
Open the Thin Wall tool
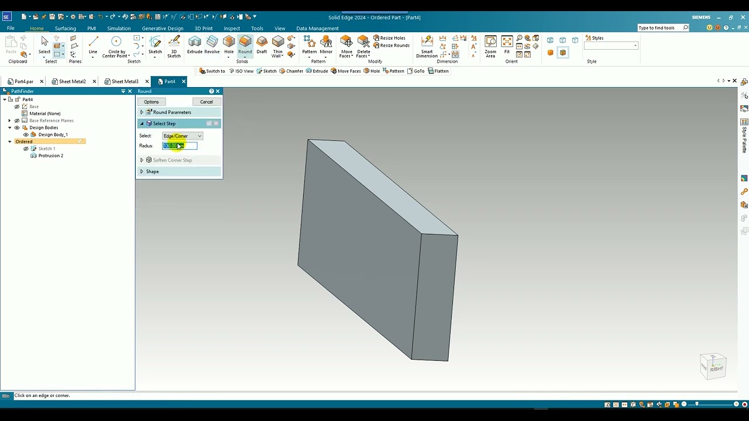pos(277,46)
